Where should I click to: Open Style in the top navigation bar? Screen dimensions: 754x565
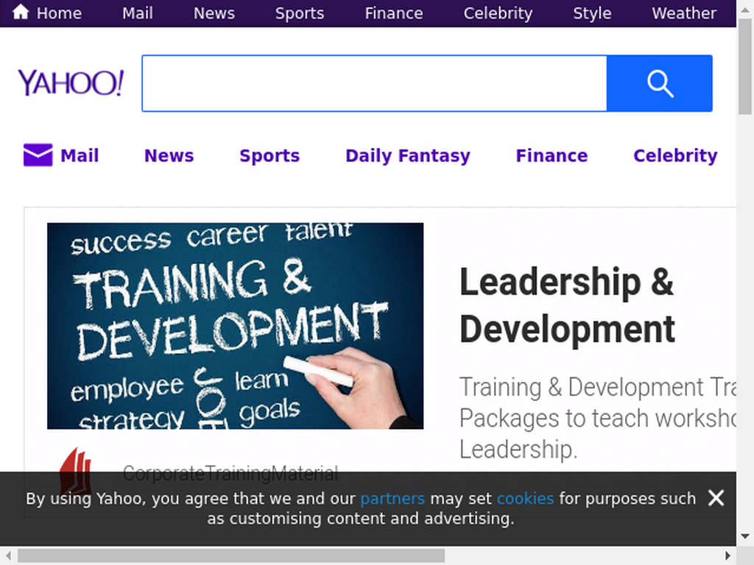(592, 13)
